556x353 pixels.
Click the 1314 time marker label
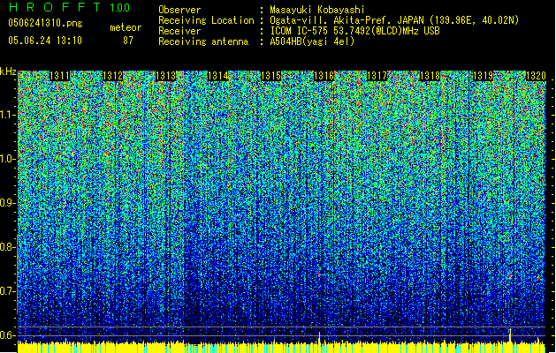click(x=218, y=76)
